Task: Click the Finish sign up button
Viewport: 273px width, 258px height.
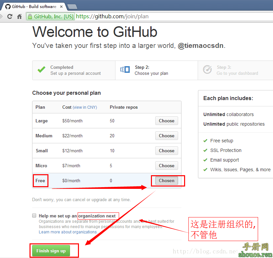Action: 51,251
